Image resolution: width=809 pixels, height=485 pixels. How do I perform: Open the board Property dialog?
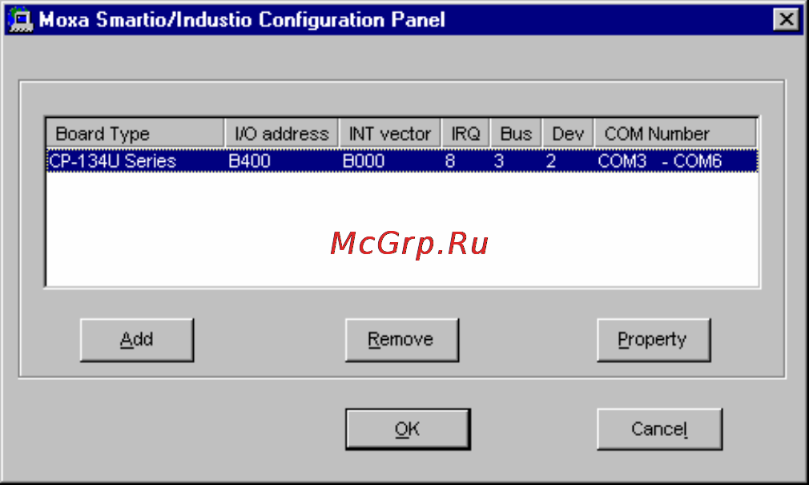654,340
